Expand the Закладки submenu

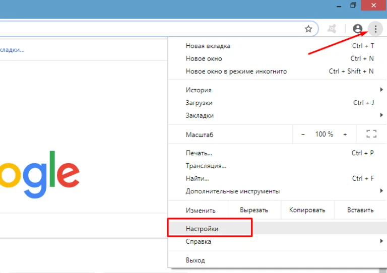point(277,115)
